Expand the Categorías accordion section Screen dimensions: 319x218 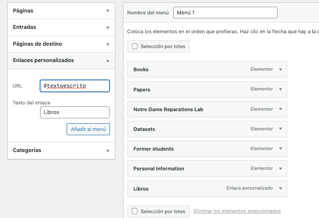pos(61,151)
